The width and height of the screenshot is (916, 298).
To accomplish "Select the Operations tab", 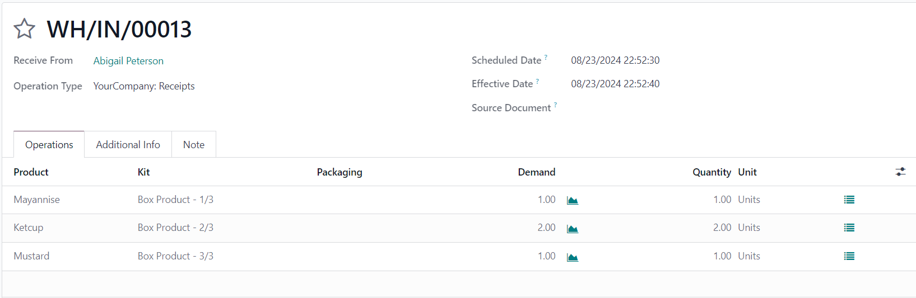I will [x=49, y=145].
